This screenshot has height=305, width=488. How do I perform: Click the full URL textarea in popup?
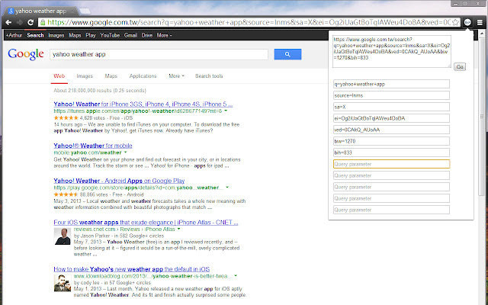(391, 51)
